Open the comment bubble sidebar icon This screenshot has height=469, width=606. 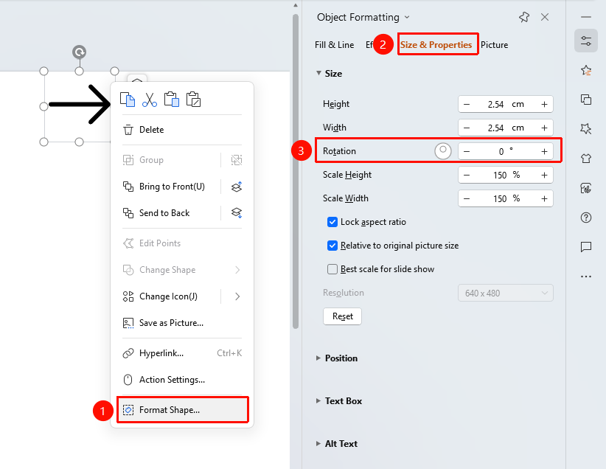click(586, 247)
